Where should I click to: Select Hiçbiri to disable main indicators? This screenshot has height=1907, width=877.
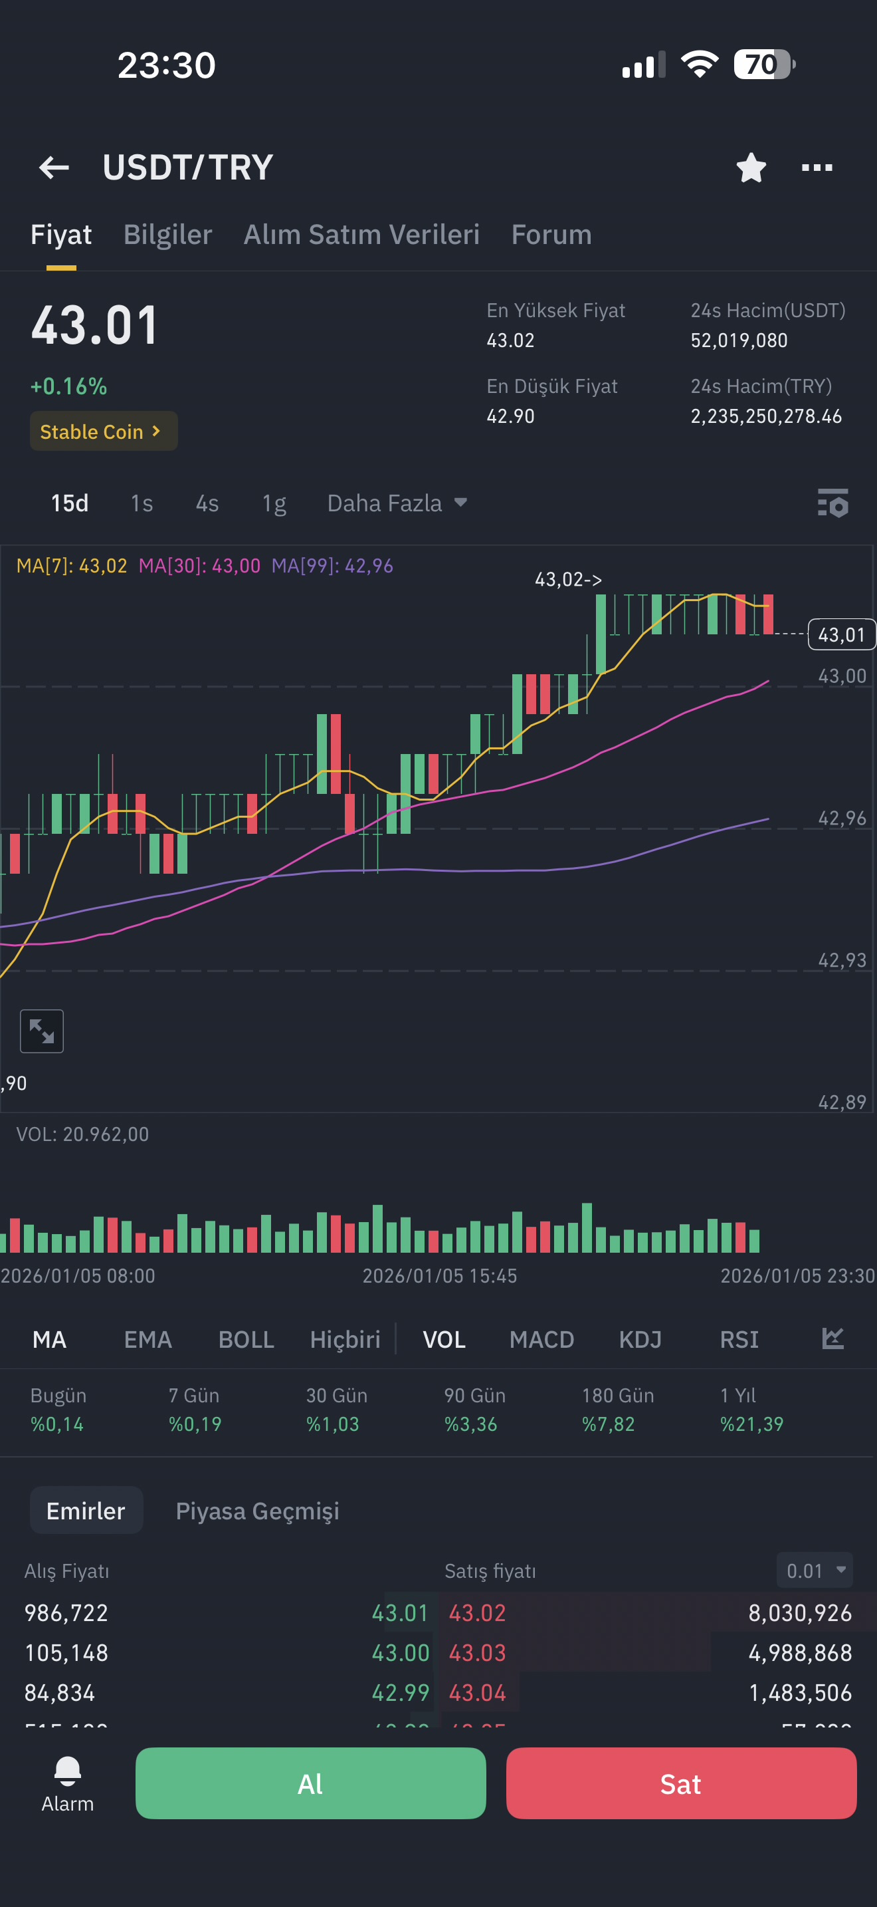point(345,1339)
